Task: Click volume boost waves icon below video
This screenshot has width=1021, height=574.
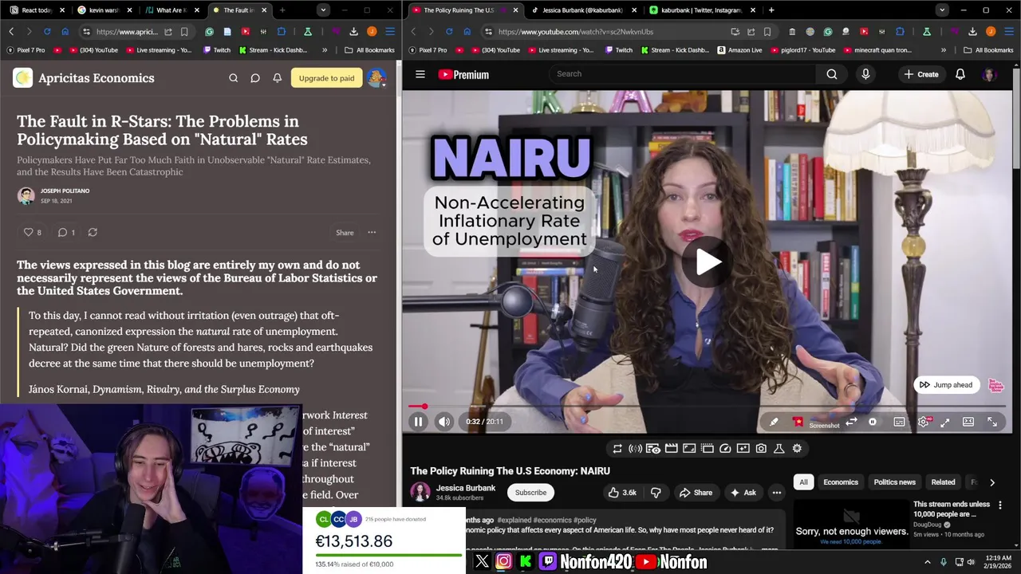Action: click(635, 448)
